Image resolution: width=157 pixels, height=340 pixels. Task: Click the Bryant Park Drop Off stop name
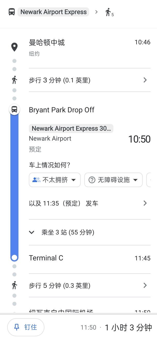(62, 110)
